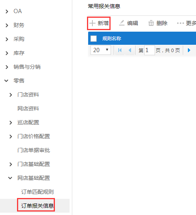
Task: Click the 规则名称 column header
Action: 112,38
